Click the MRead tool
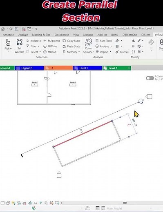 click(50, 52)
